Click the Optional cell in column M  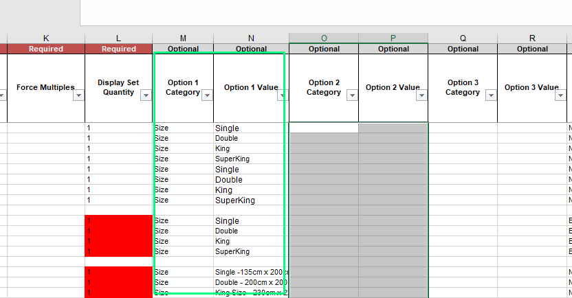pos(183,49)
